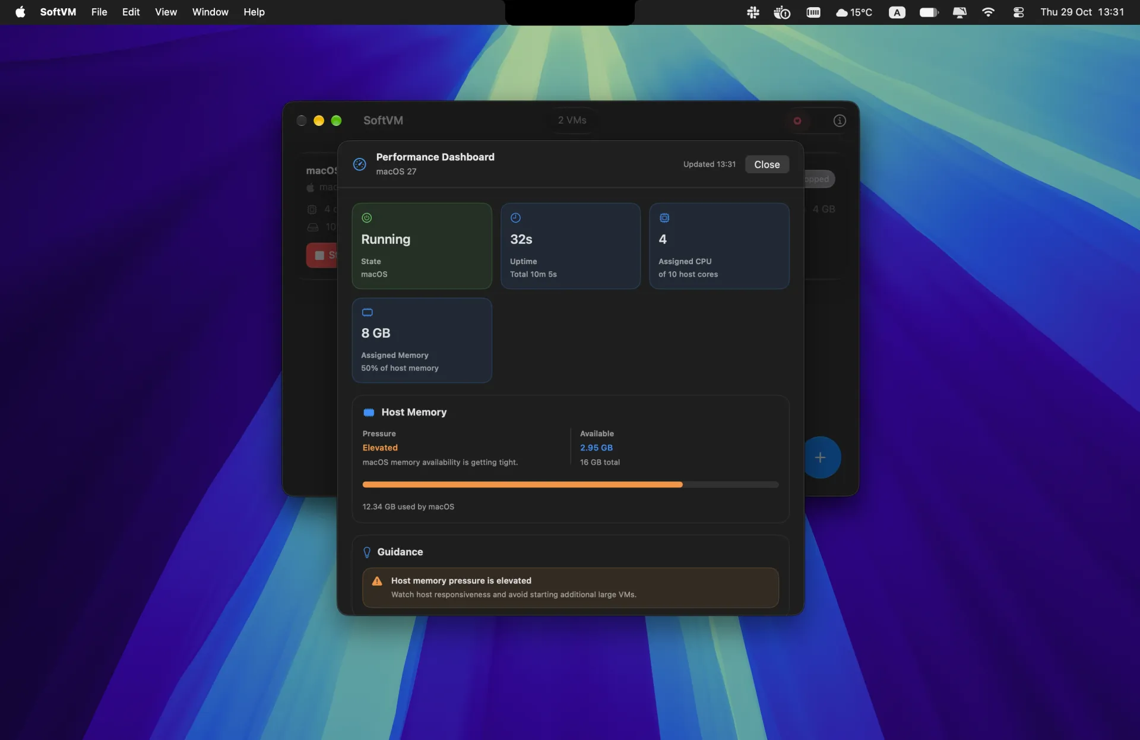The image size is (1140, 740).
Task: Open the SoftVM application menu
Action: coord(58,12)
